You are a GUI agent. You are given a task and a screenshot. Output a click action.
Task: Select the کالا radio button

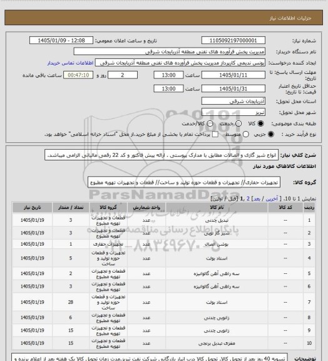(x=260, y=123)
